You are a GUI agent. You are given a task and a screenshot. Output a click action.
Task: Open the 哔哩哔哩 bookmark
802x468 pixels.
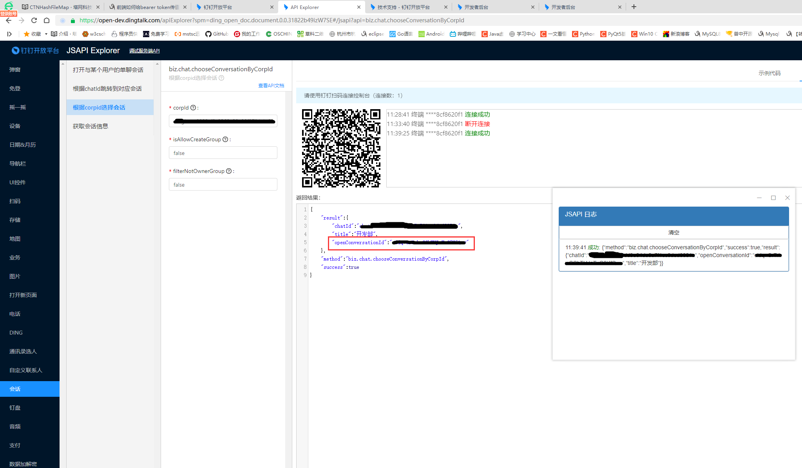(x=463, y=34)
